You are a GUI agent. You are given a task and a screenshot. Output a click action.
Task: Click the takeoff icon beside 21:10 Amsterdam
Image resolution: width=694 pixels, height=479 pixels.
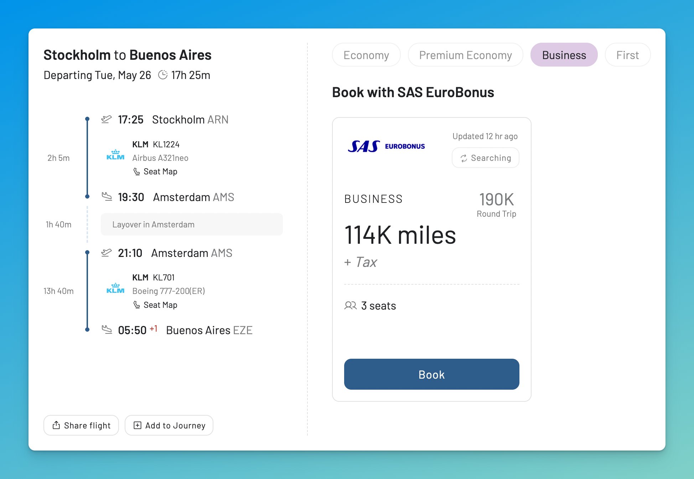[x=107, y=253]
